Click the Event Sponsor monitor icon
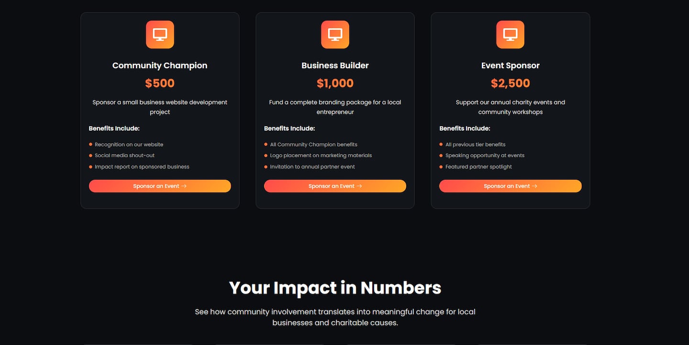This screenshot has height=345, width=689. [510, 34]
